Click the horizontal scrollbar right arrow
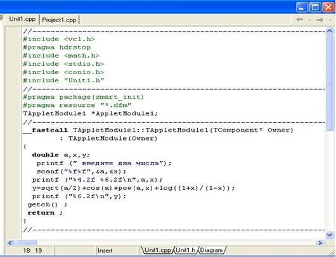 pos(320,242)
